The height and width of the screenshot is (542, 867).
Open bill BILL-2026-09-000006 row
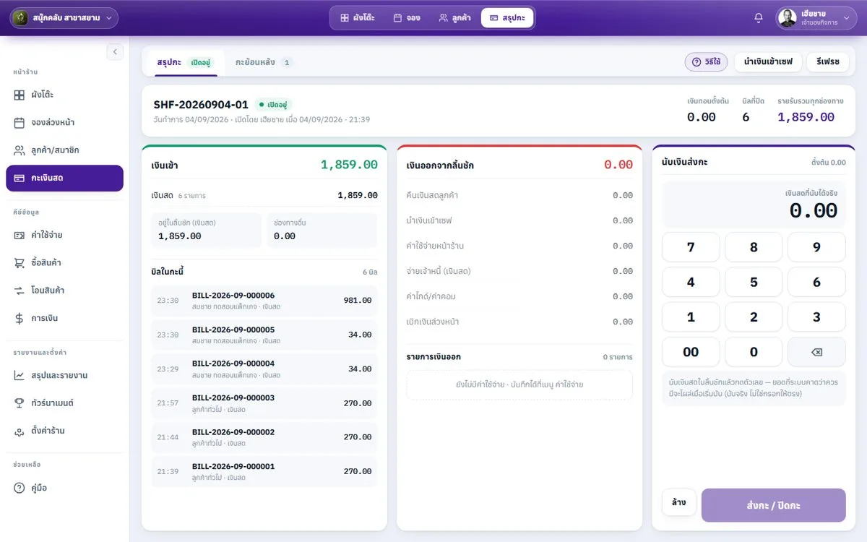(264, 301)
